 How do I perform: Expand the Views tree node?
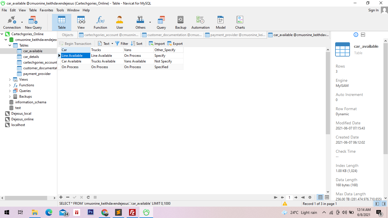click(x=10, y=79)
